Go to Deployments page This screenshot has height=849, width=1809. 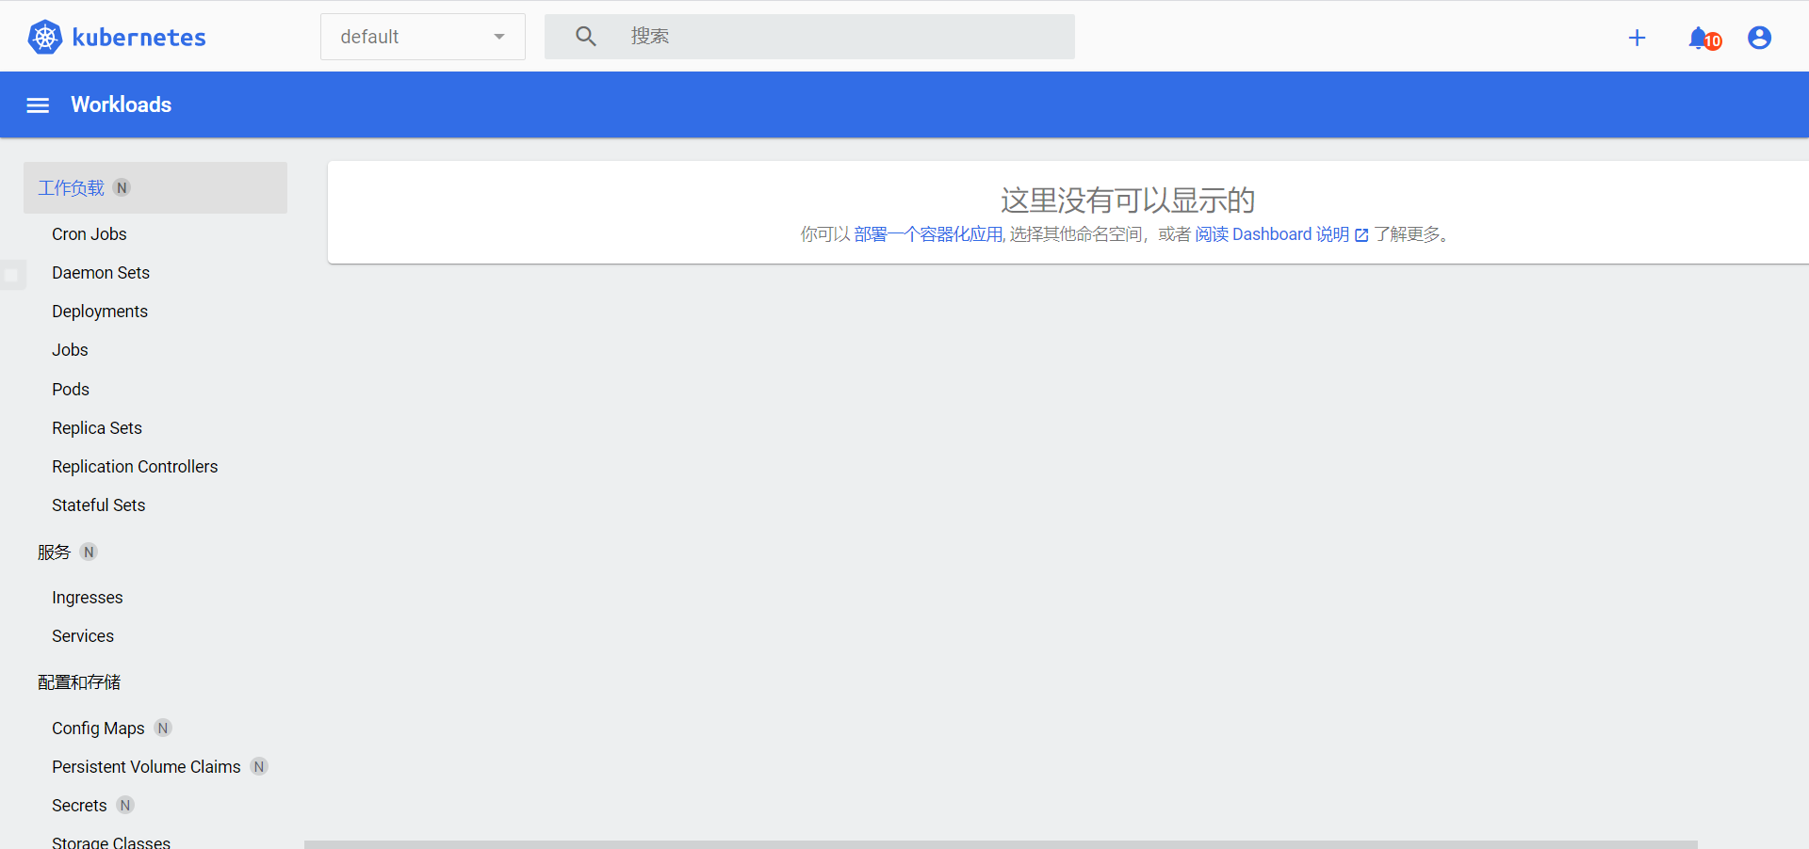click(x=100, y=312)
